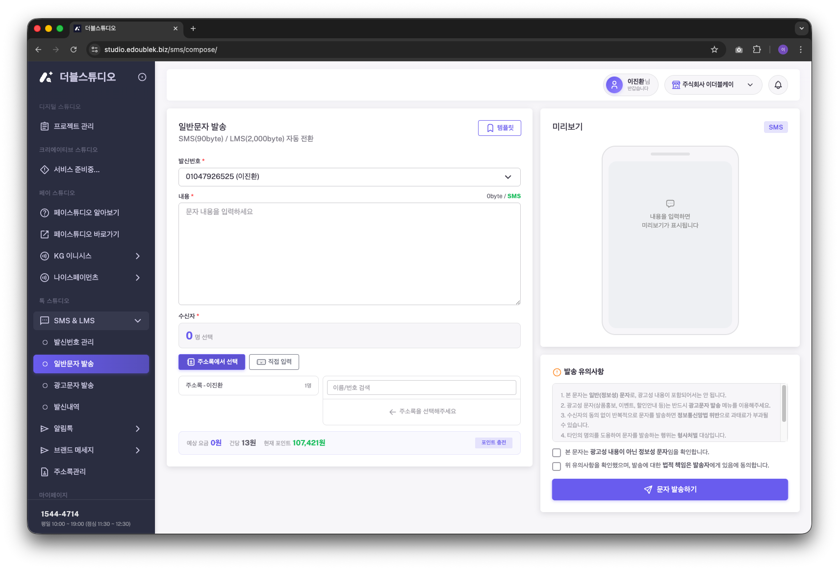Collapse the SMS & LMS menu chevron
Viewport: 839px width, 570px height.
point(138,321)
